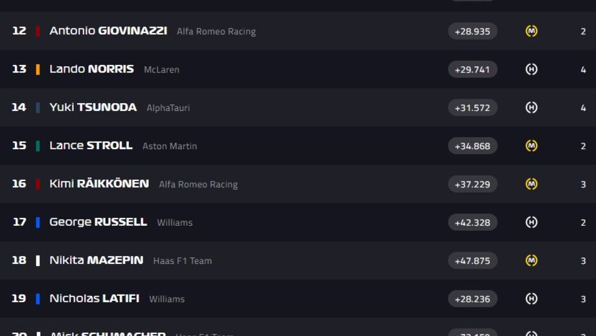Click the Haas F1 Team label by Mazepin
The width and height of the screenshot is (596, 336).
coord(183,261)
